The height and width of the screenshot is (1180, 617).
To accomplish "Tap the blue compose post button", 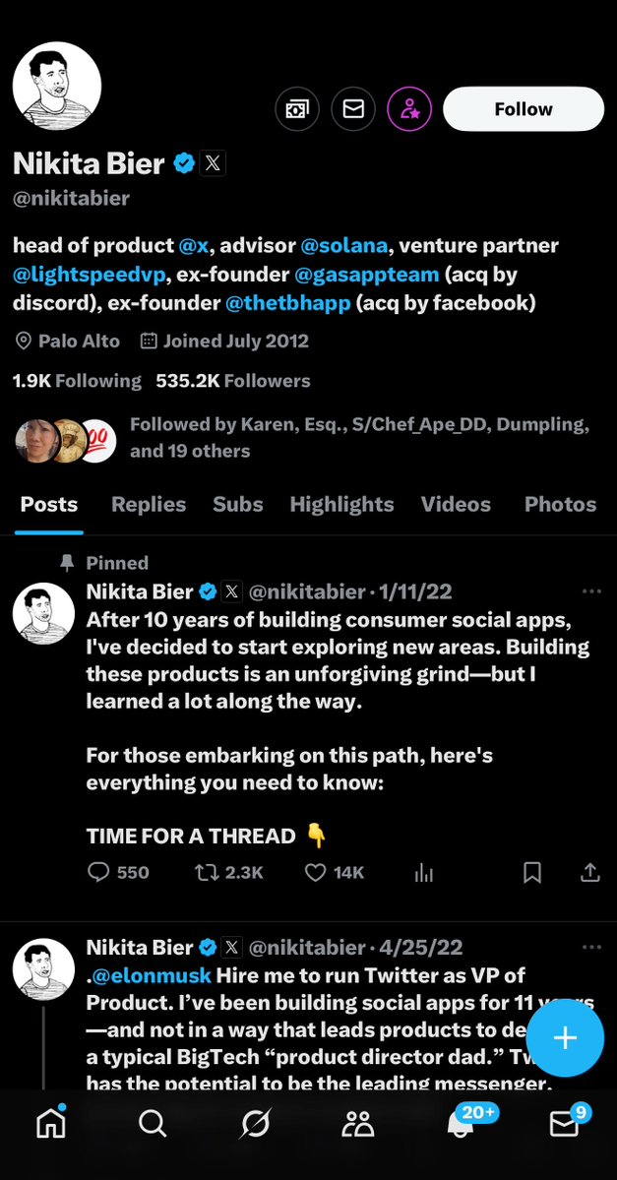I will [x=565, y=1038].
